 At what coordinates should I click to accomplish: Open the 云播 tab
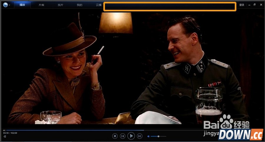click(x=99, y=5)
